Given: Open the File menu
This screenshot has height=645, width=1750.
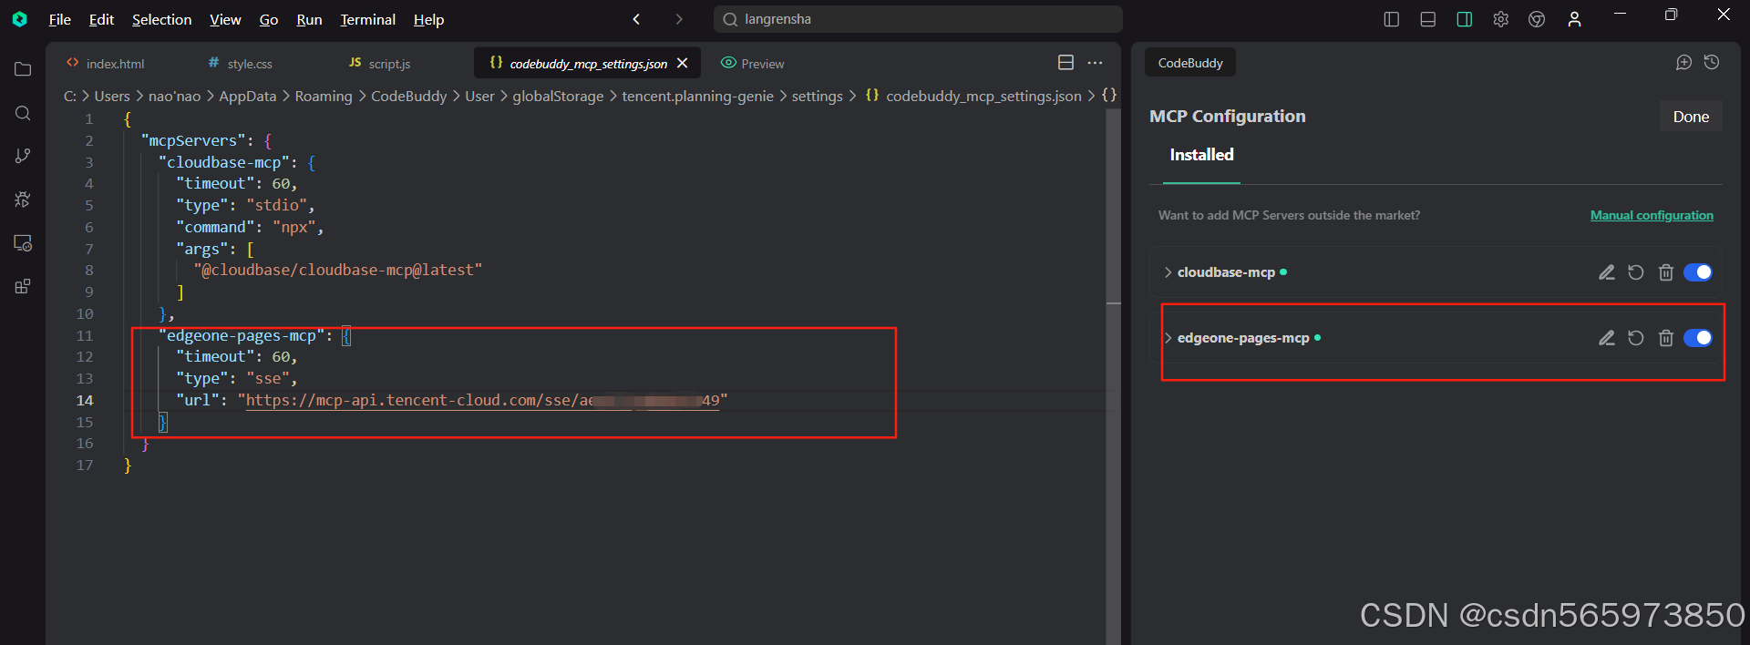Looking at the screenshot, I should click(x=60, y=19).
